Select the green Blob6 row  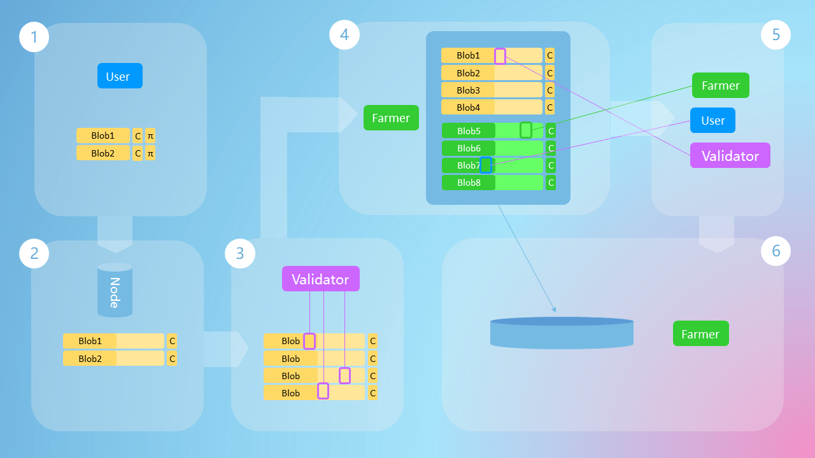[x=492, y=148]
